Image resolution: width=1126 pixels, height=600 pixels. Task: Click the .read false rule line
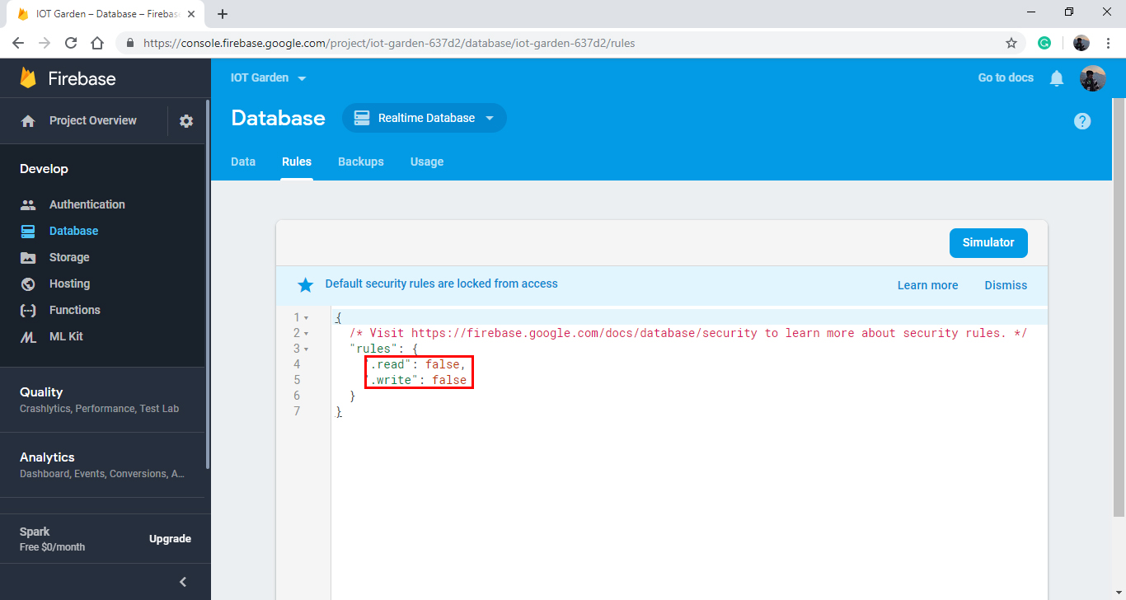click(x=419, y=364)
